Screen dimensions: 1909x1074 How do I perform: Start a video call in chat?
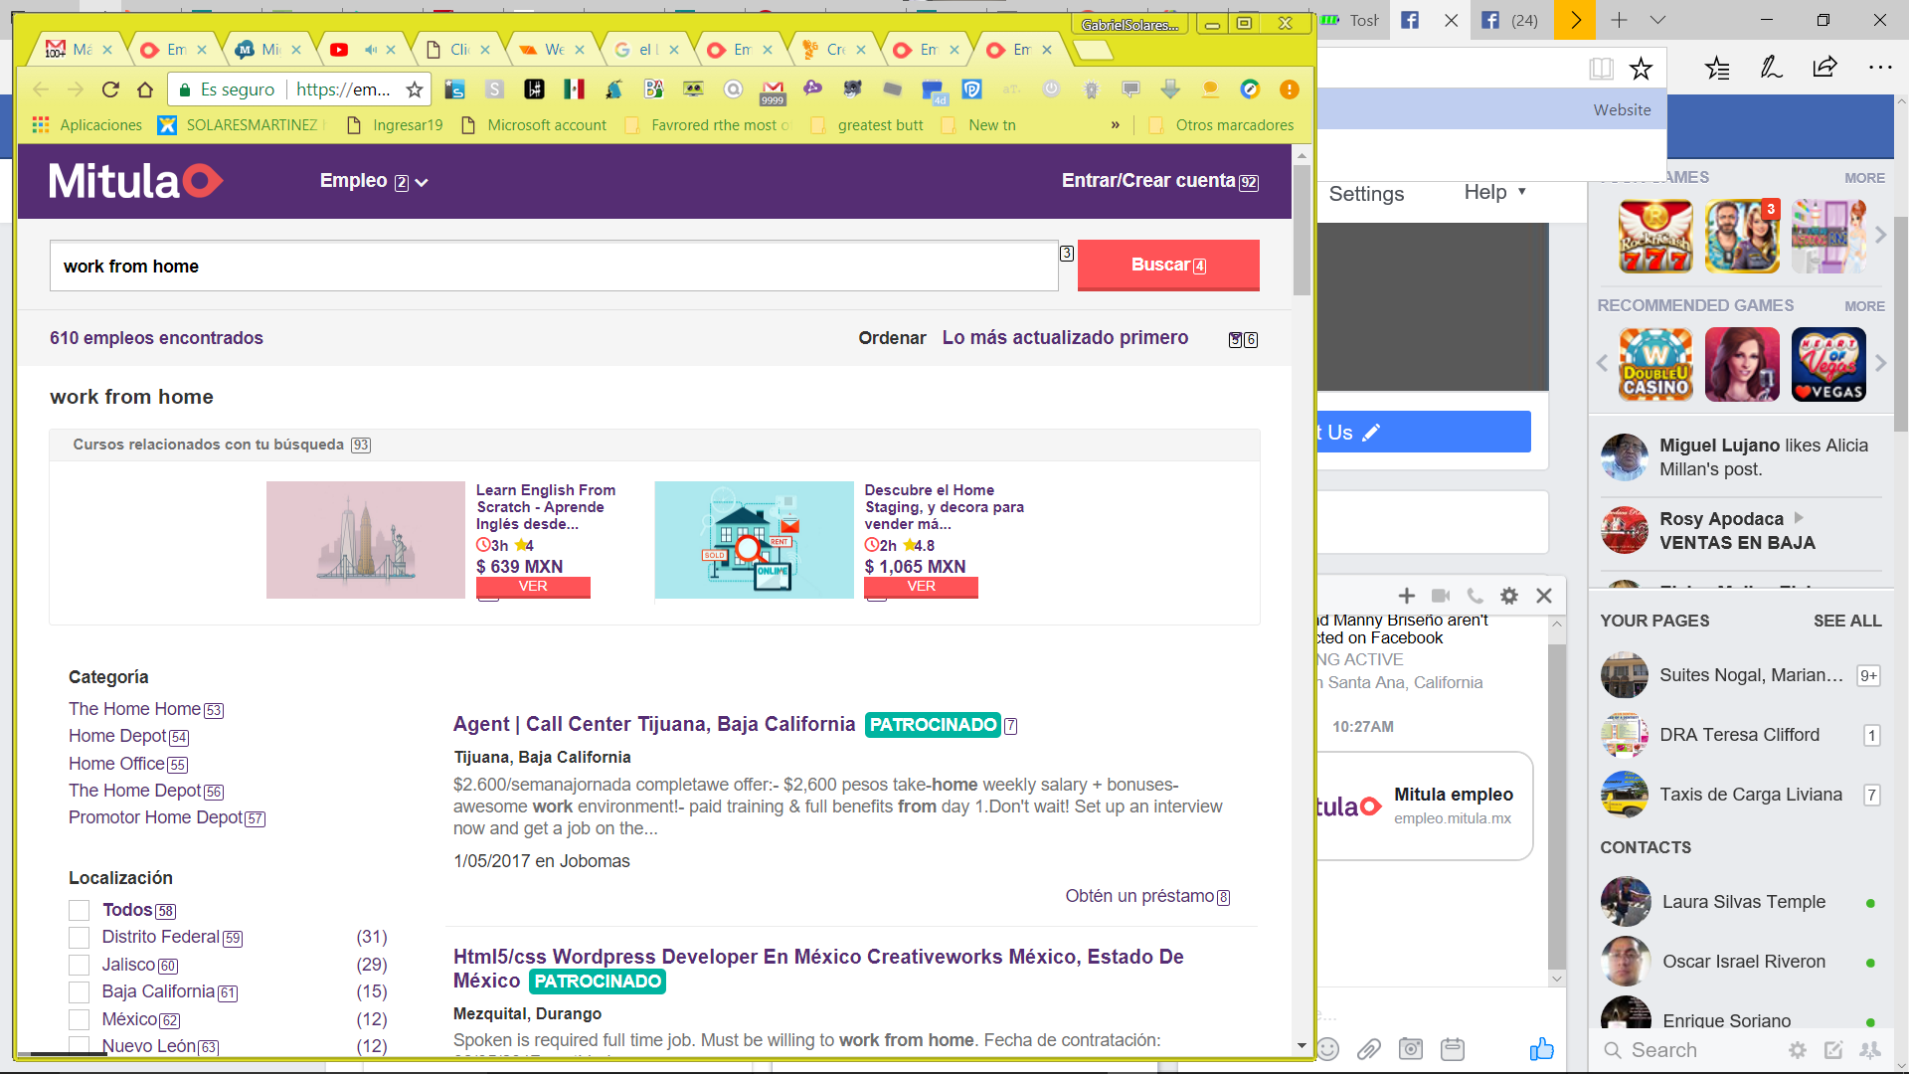(1440, 596)
